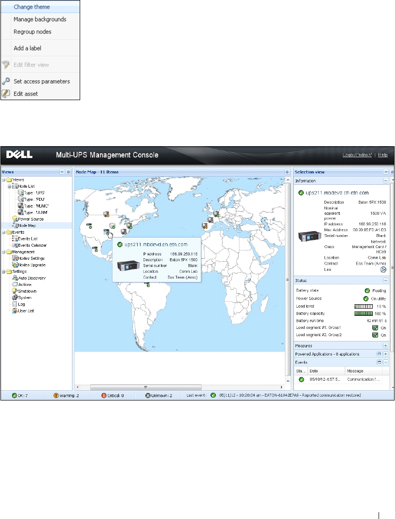The image size is (395, 519).
Task: Open Power Source in the Views tree
Action: [x=30, y=219]
